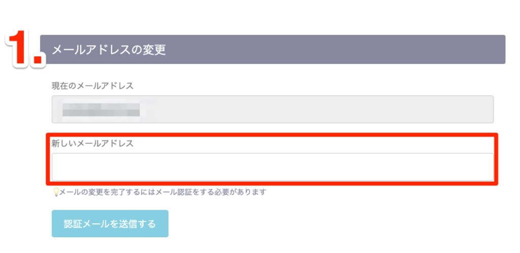Click the blurred current email text
This screenshot has height=253, width=520.
click(x=101, y=109)
